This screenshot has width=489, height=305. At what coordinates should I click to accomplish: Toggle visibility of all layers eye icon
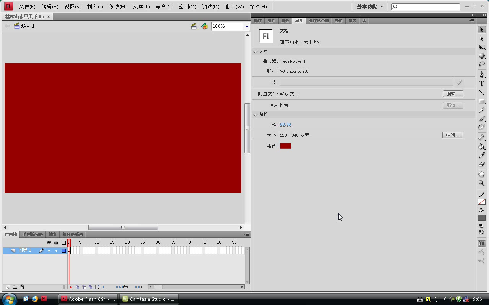(49, 242)
